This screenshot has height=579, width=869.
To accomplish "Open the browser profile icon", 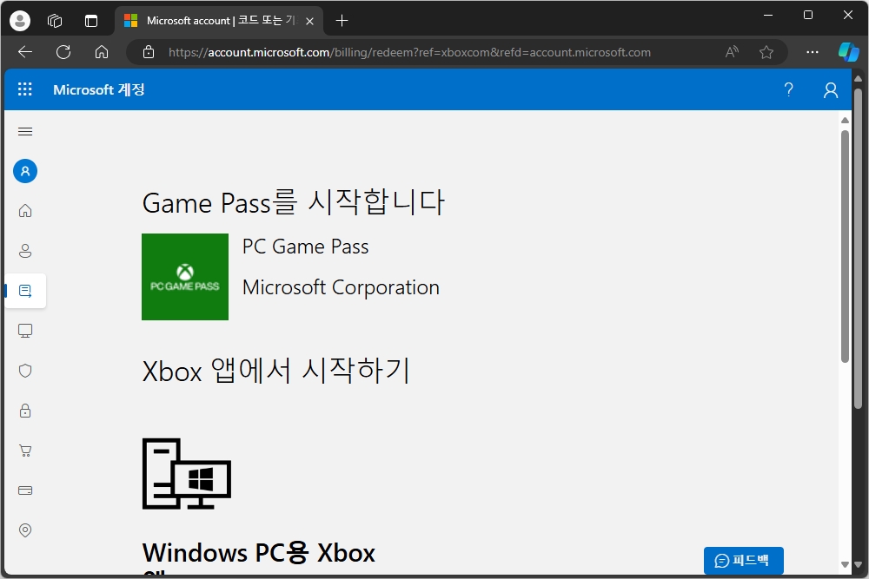I will pos(20,21).
